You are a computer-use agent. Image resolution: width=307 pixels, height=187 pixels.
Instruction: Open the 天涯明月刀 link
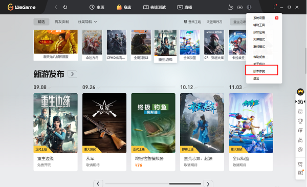[214, 22]
